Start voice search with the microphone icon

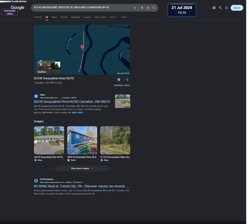click(142, 8)
